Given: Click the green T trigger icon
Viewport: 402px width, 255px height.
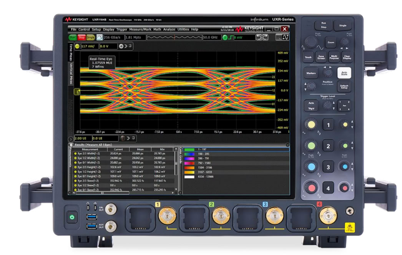Looking at the screenshot, I should point(225,38).
